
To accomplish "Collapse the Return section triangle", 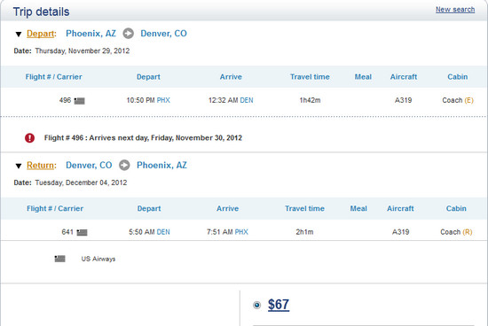I will pyautogui.click(x=19, y=166).
